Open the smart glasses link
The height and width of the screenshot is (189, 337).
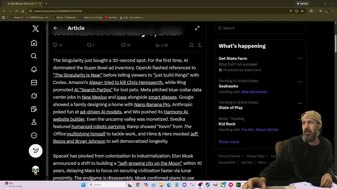(162, 97)
